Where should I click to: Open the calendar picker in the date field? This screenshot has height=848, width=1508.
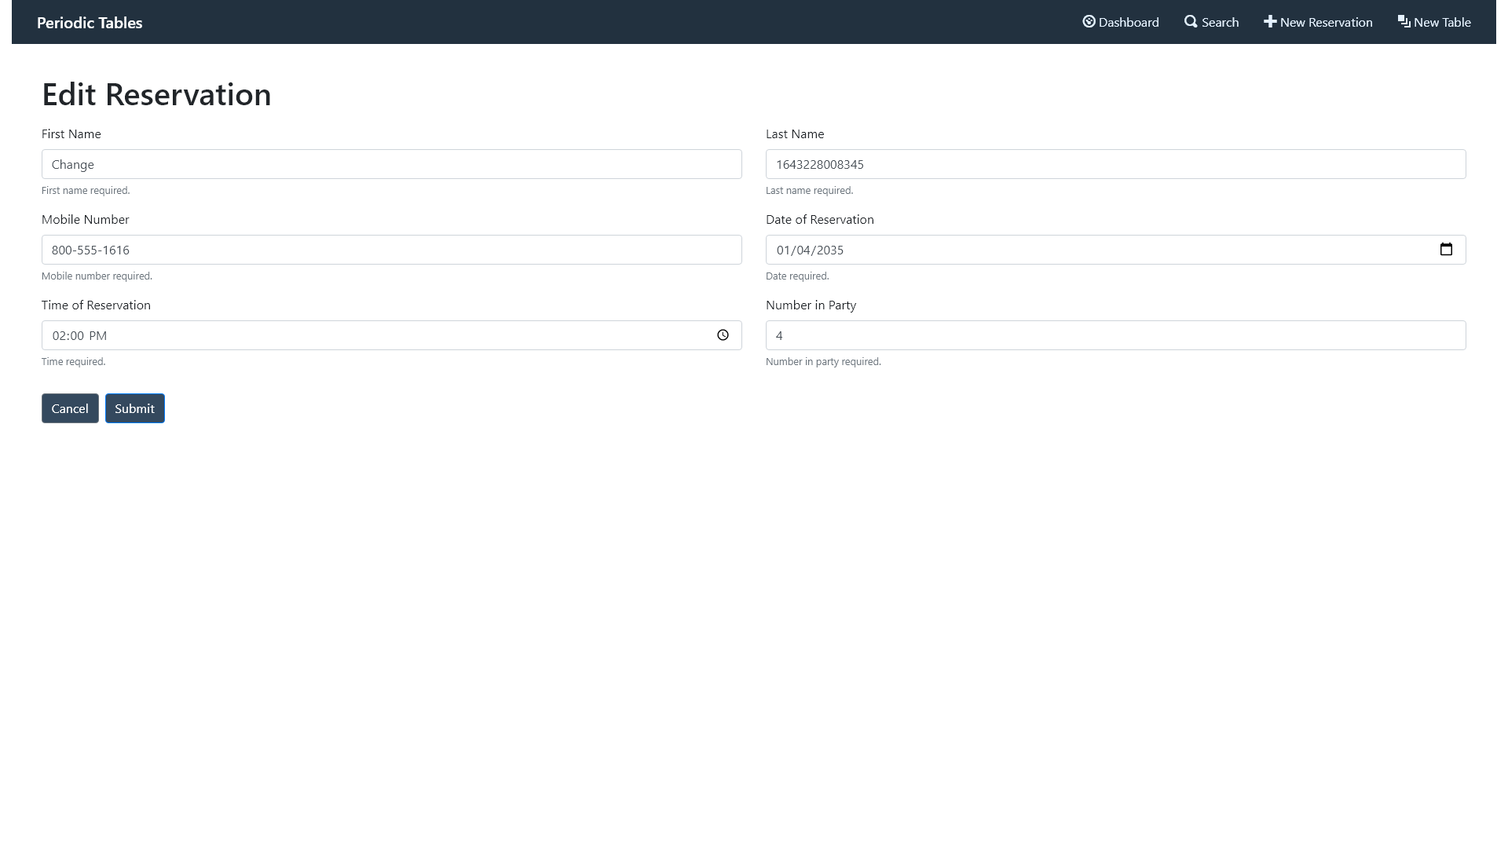click(1446, 250)
